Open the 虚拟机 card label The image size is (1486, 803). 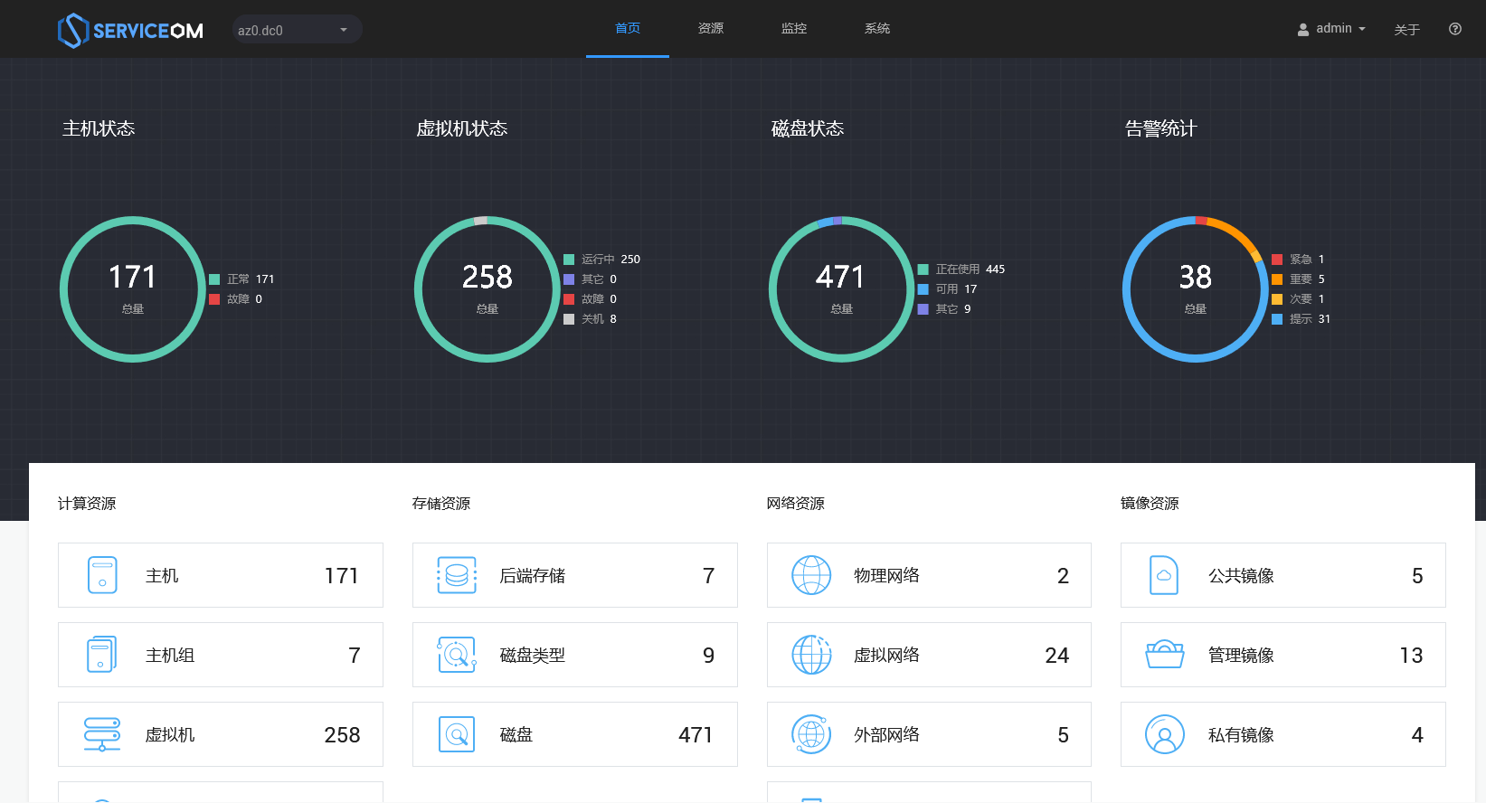tap(170, 735)
